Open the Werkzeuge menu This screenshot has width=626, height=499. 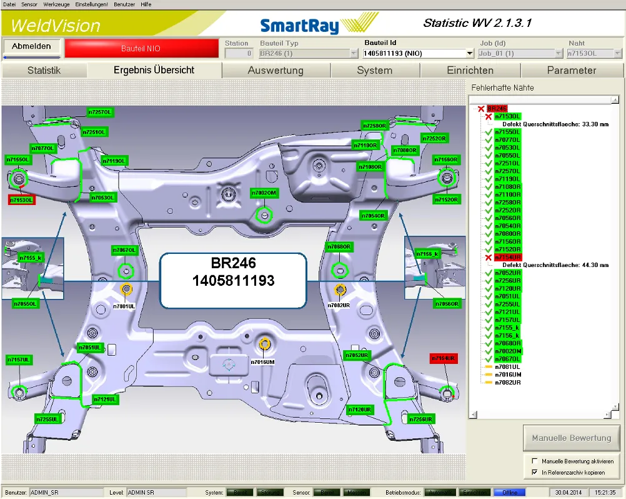point(56,4)
